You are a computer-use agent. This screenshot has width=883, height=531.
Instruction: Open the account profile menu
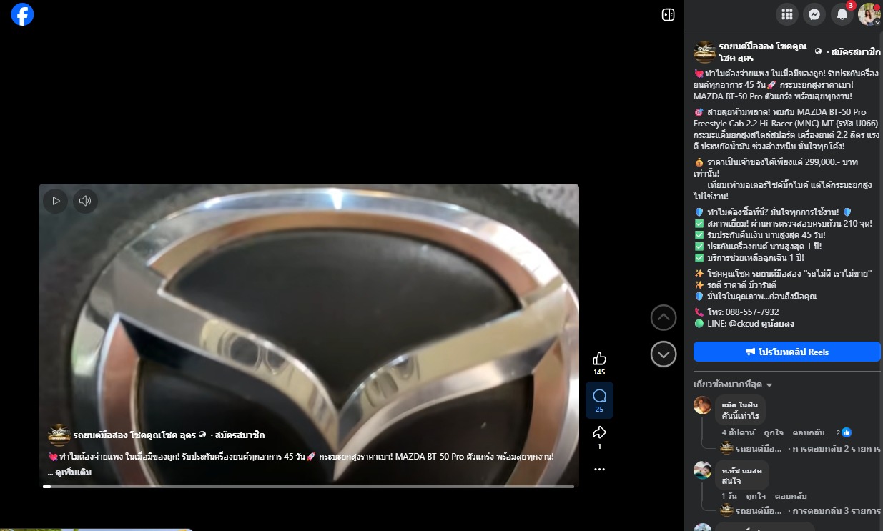[x=869, y=14]
